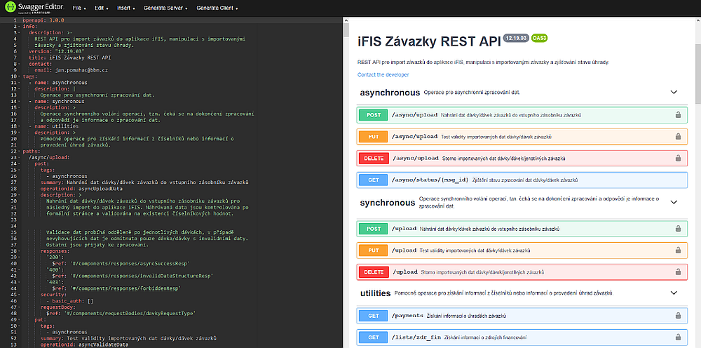
Task: Collapse the synchronous section chevron
Action: [674, 202]
